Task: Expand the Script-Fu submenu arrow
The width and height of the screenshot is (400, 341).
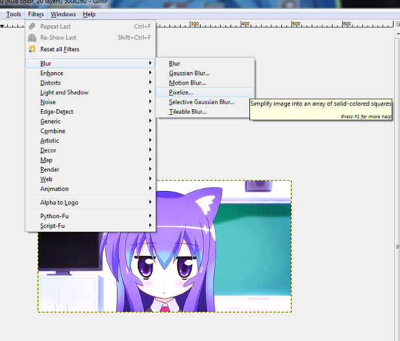Action: tap(150, 225)
